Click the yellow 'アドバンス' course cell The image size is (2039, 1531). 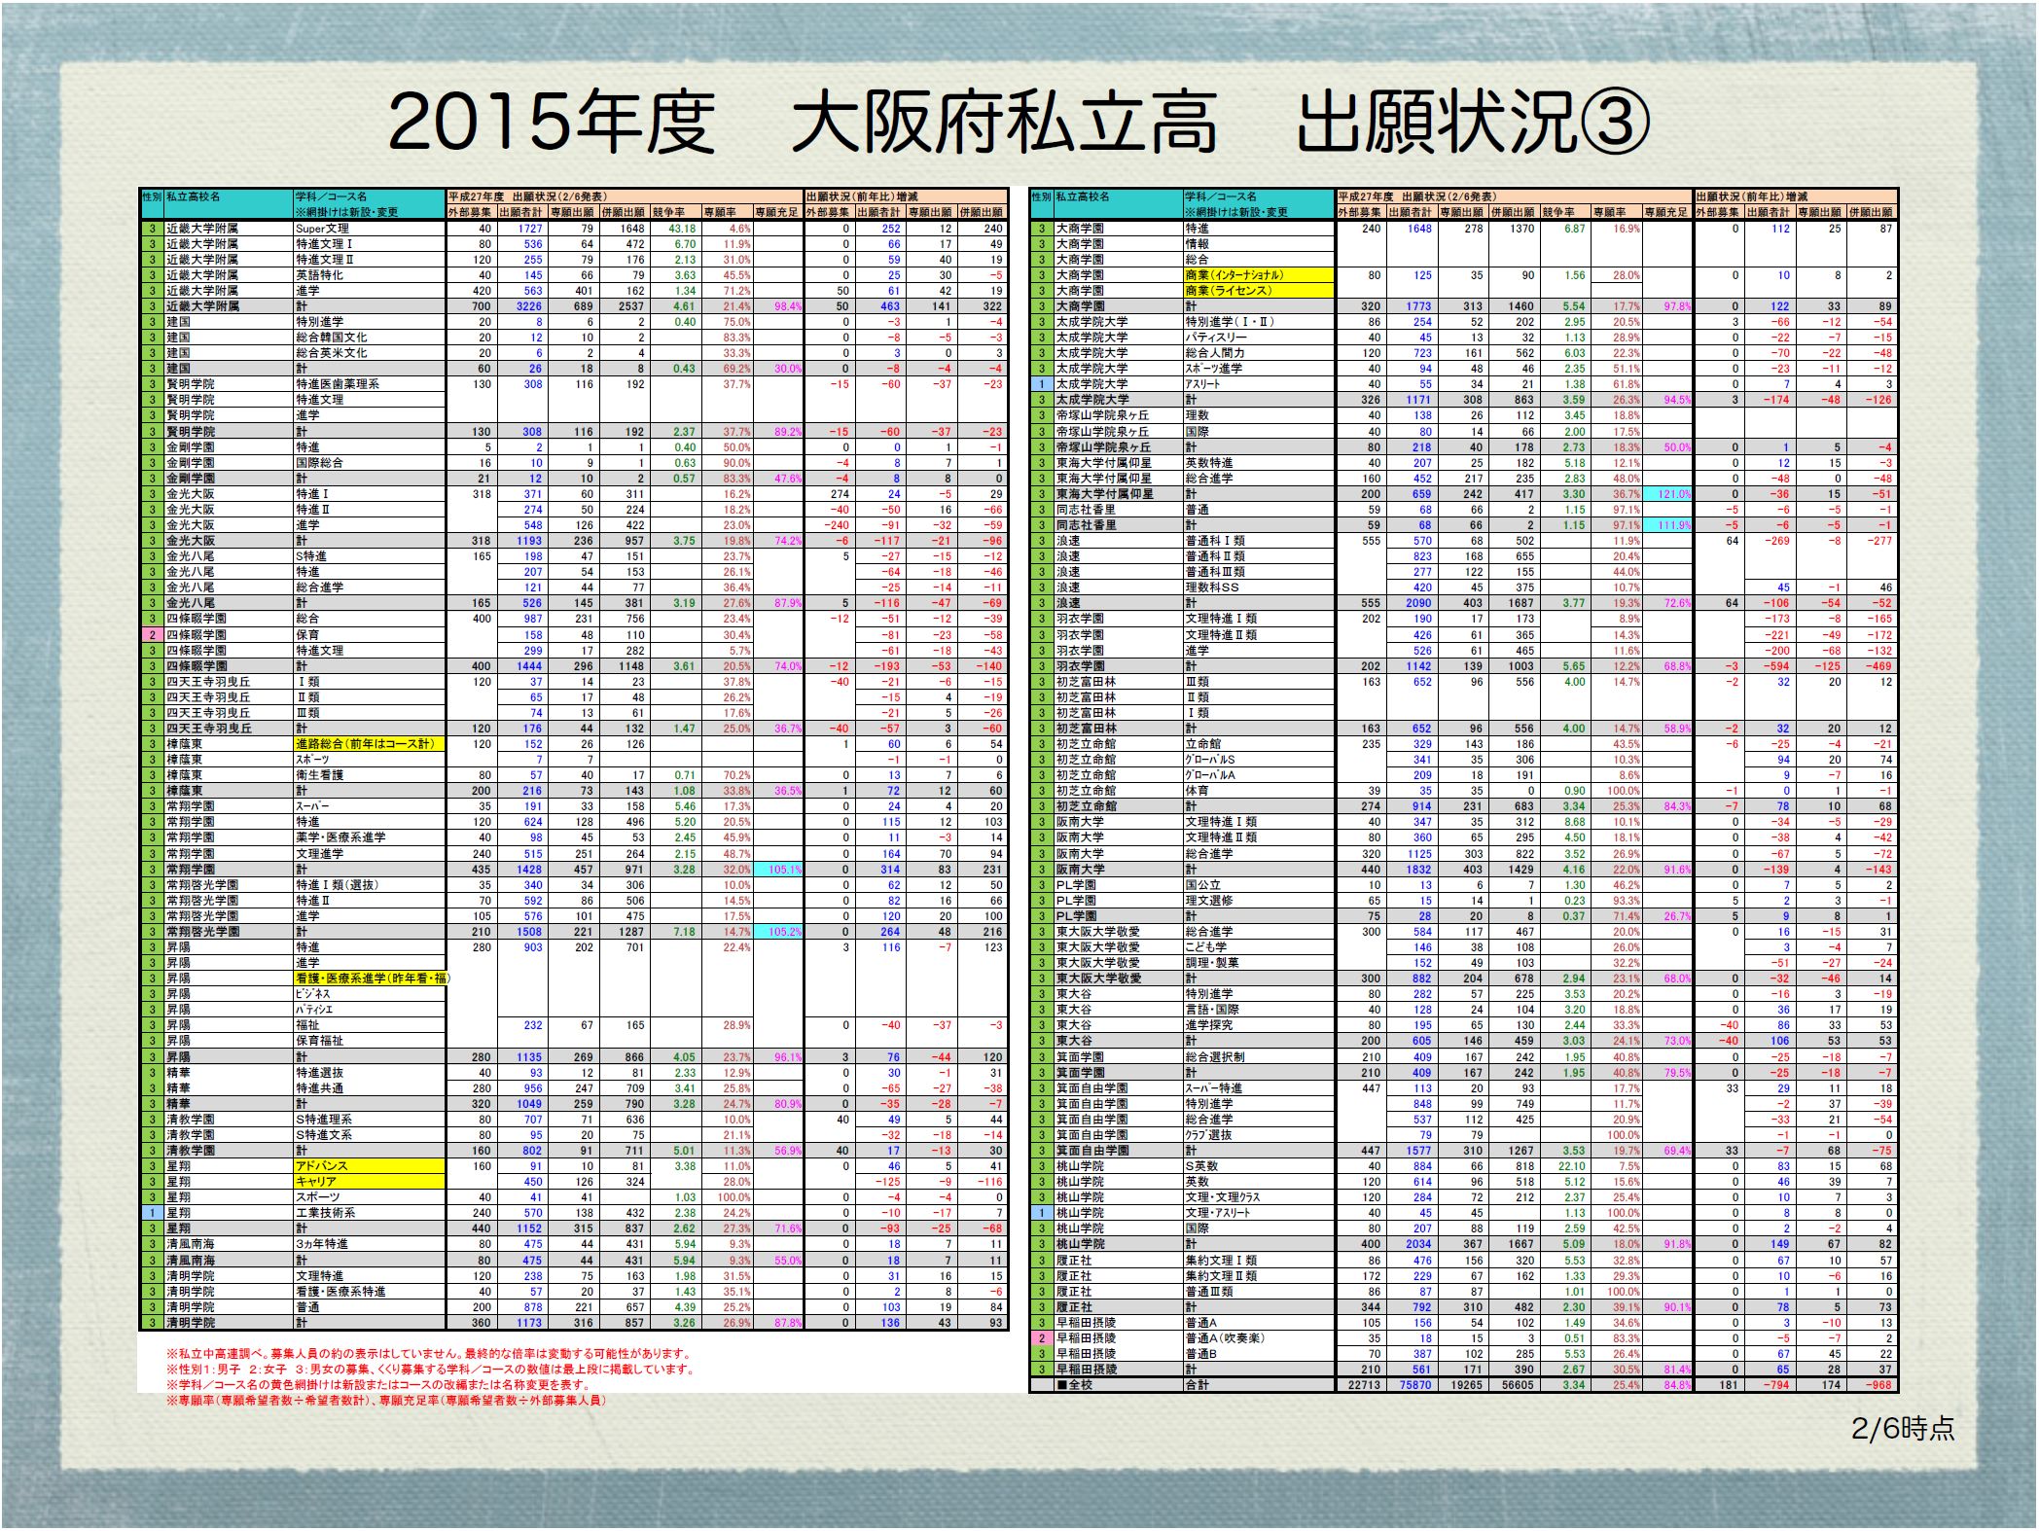(x=370, y=1166)
